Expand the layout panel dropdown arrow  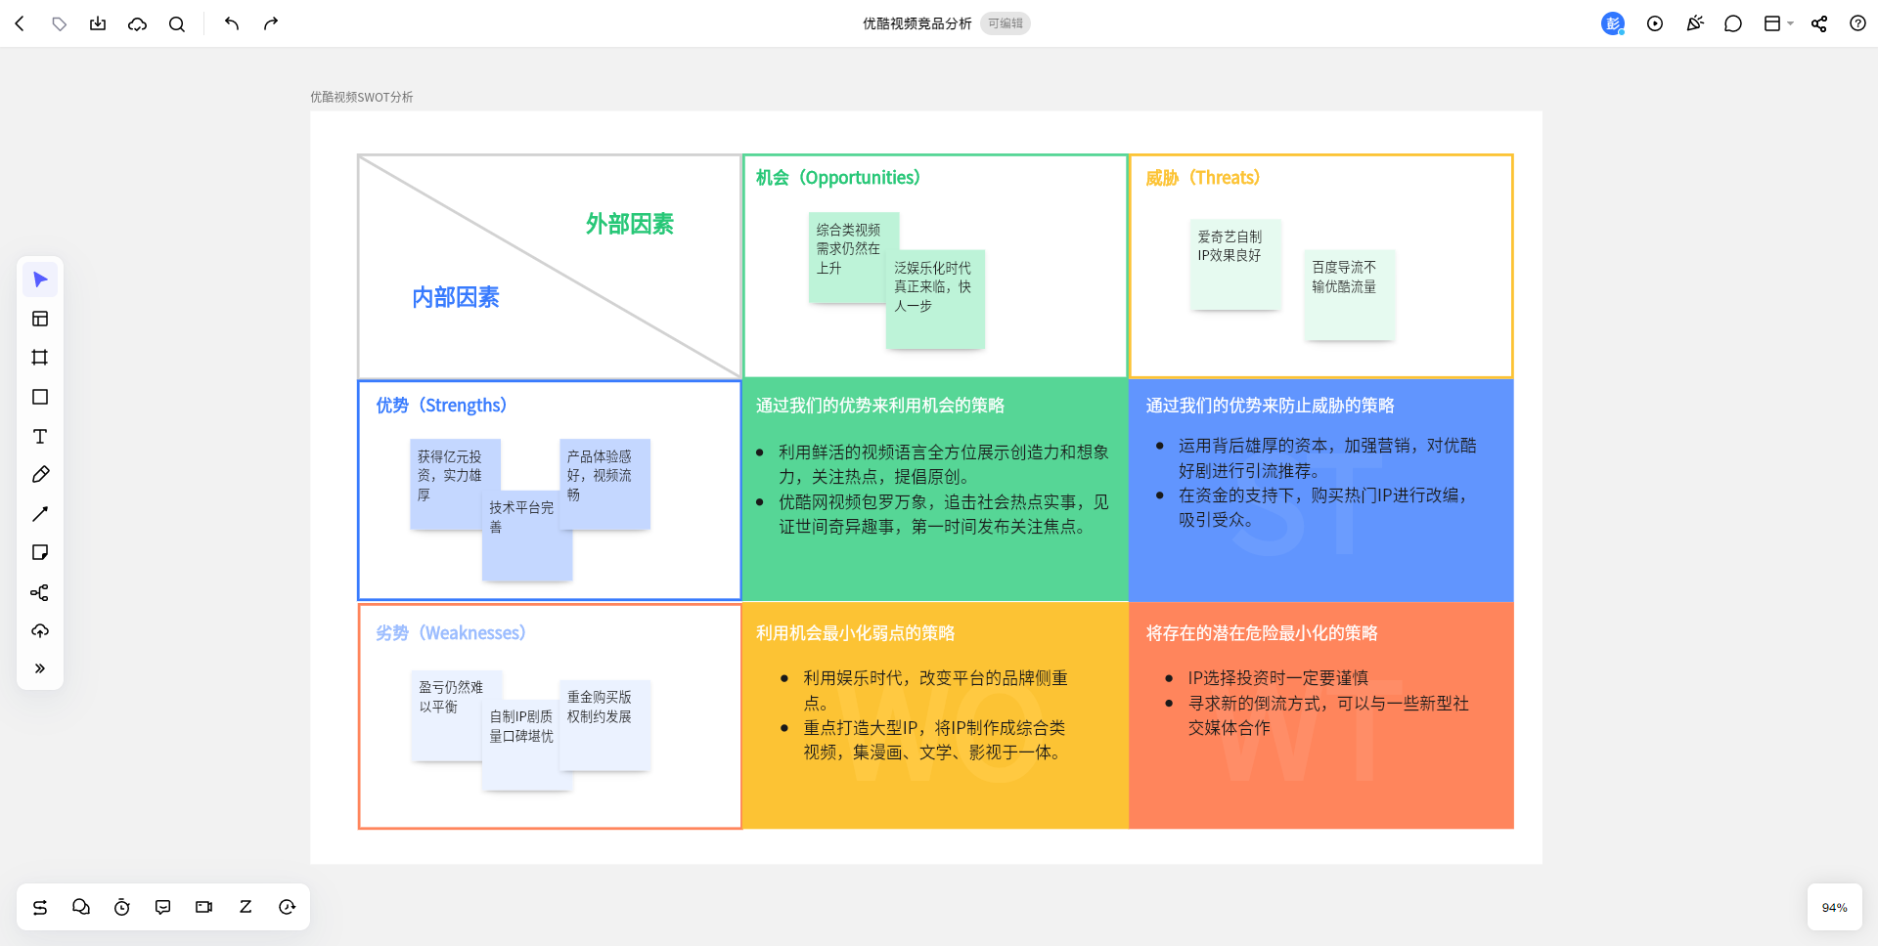[x=1791, y=23]
